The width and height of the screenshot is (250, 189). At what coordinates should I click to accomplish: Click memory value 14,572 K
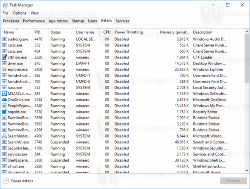click(182, 64)
